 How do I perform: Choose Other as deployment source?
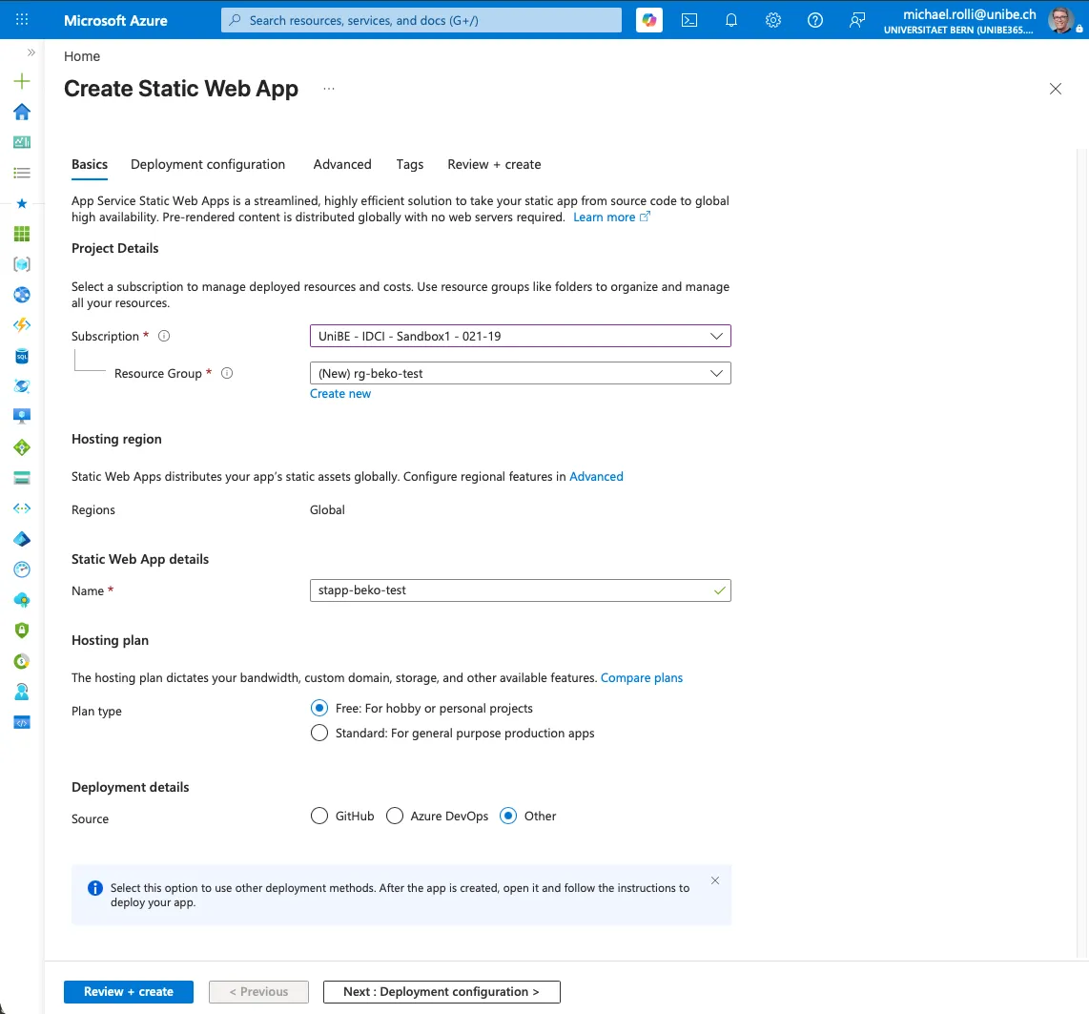click(508, 816)
